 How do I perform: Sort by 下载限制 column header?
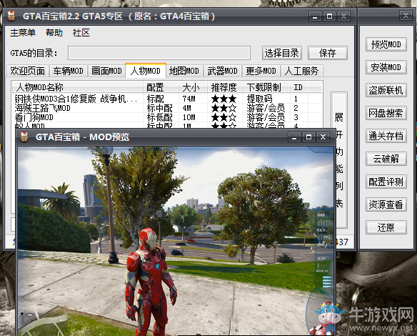point(266,87)
